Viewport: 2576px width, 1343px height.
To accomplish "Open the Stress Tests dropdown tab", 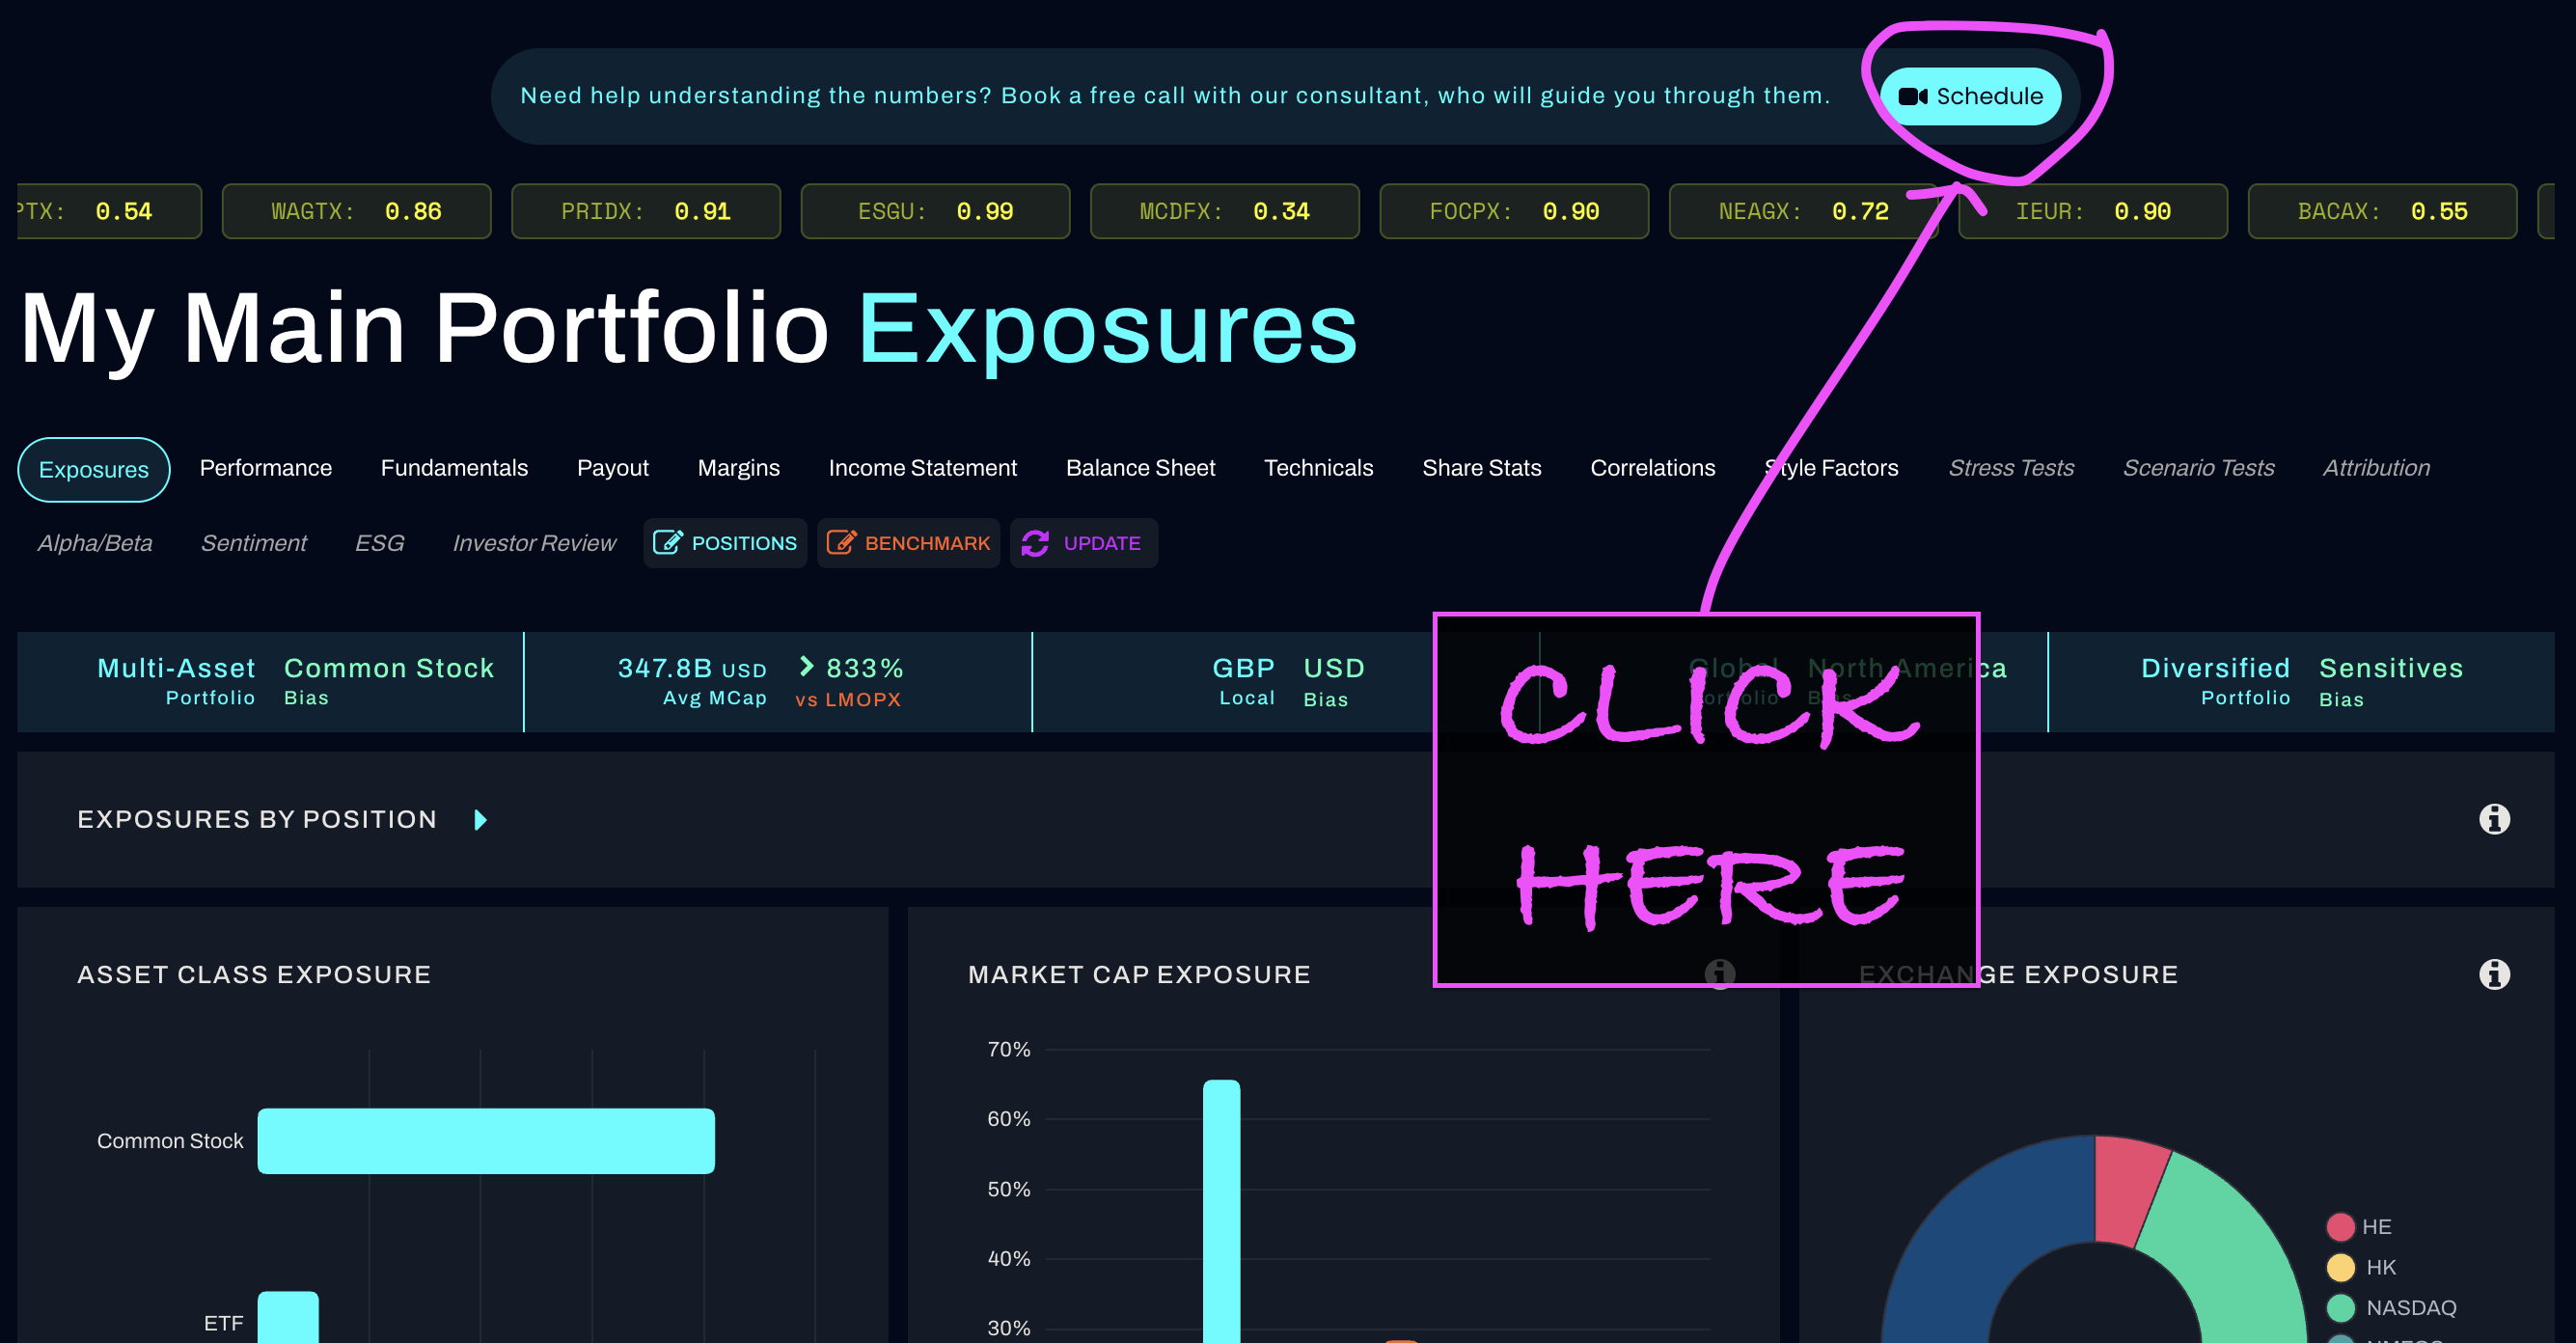I will pyautogui.click(x=2011, y=467).
